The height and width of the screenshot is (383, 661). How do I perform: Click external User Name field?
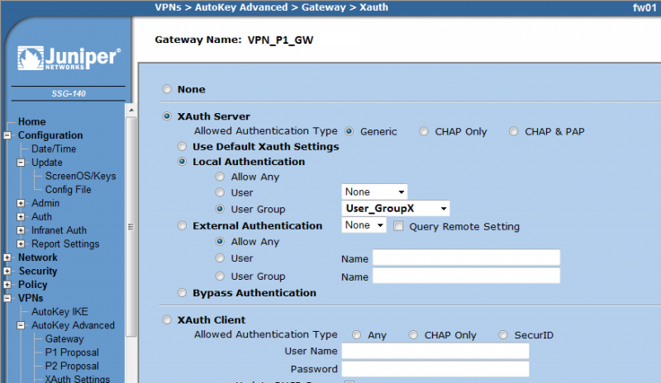click(466, 258)
